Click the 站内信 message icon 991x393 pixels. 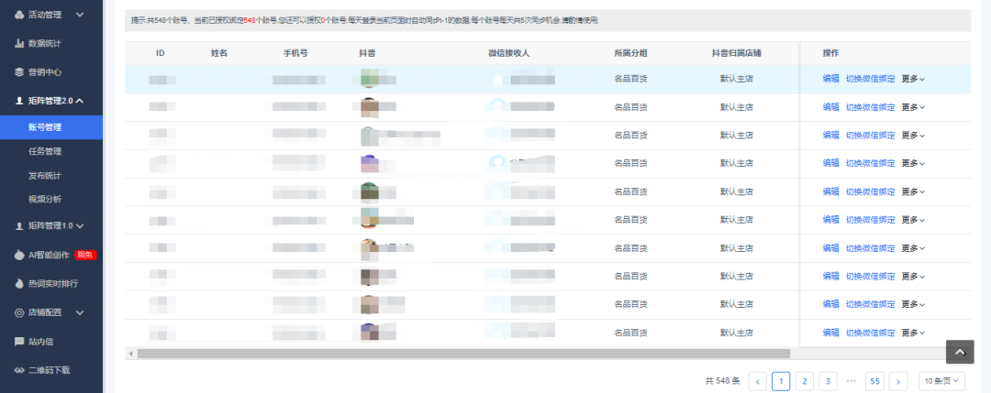click(19, 342)
